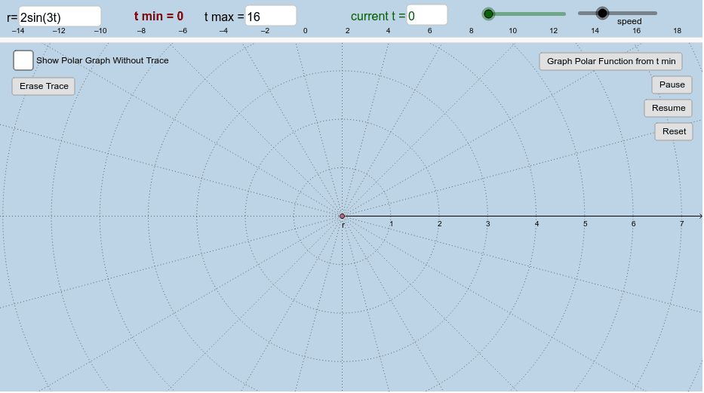
Task: Click the Reset button
Action: click(x=674, y=131)
